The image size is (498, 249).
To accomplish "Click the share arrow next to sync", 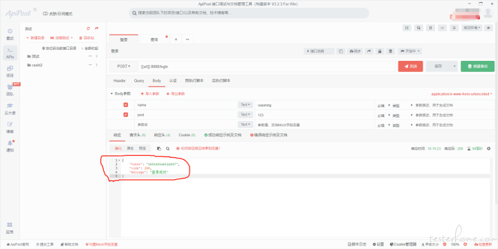I will tap(369, 51).
